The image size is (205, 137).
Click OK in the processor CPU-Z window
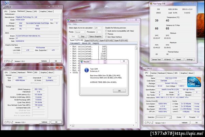pos(196,123)
